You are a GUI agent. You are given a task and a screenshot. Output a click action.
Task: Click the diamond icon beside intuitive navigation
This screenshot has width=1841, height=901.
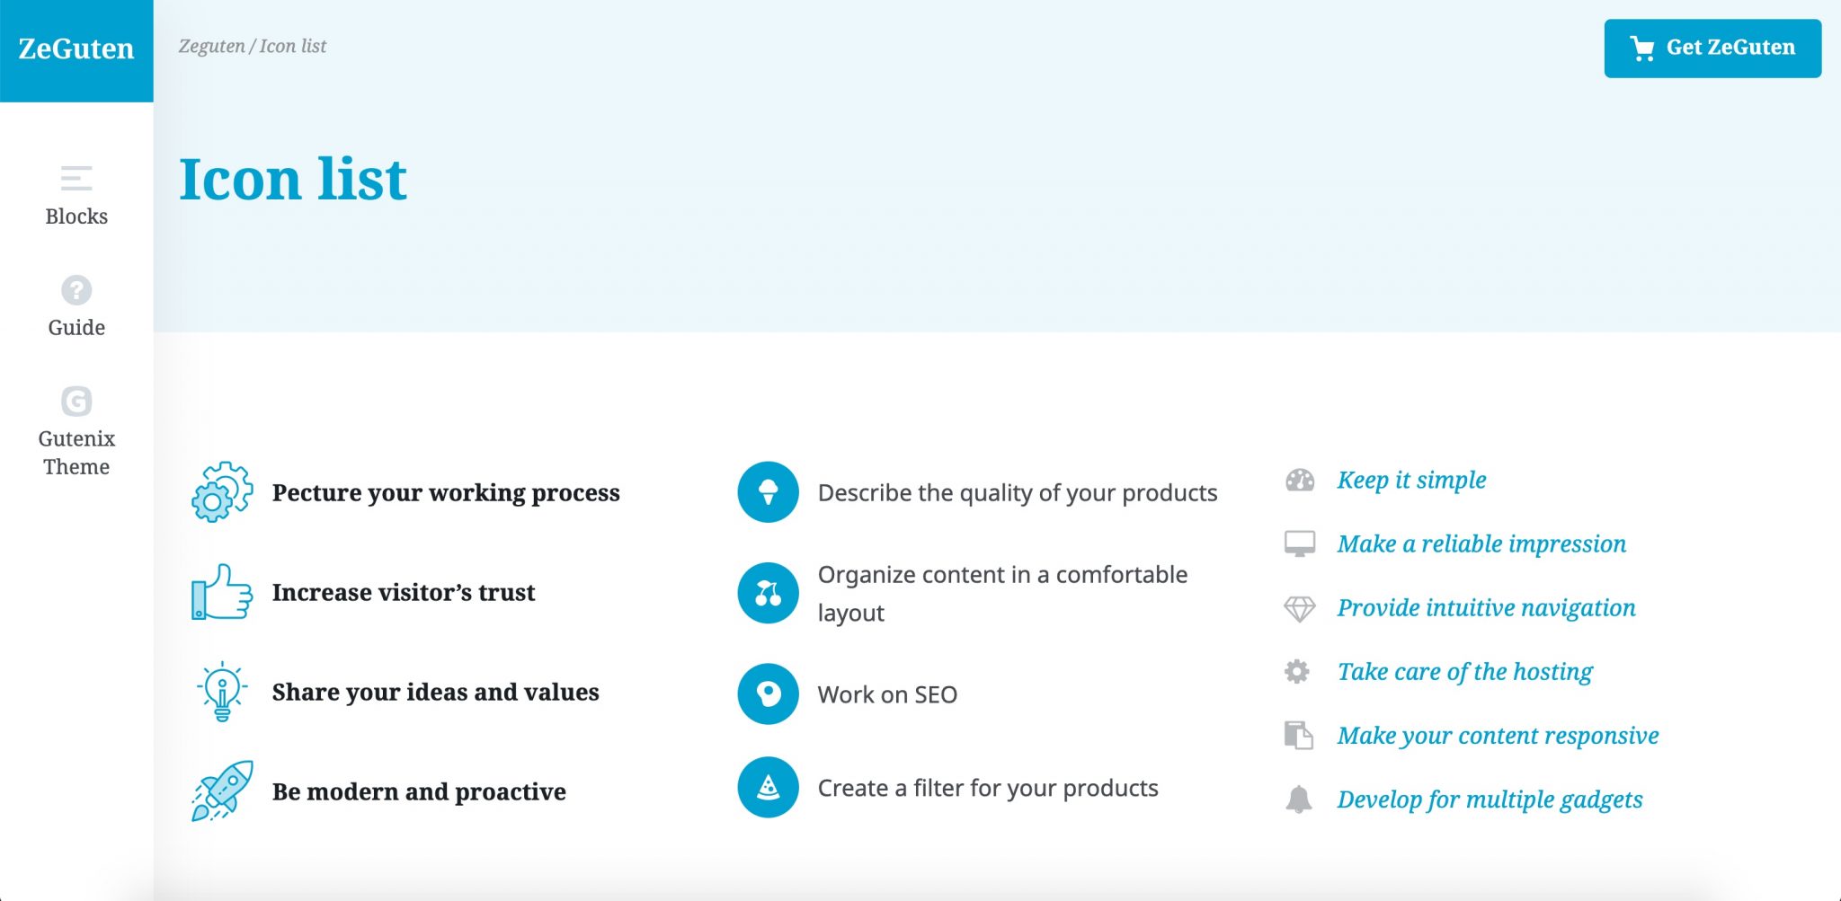tap(1300, 609)
